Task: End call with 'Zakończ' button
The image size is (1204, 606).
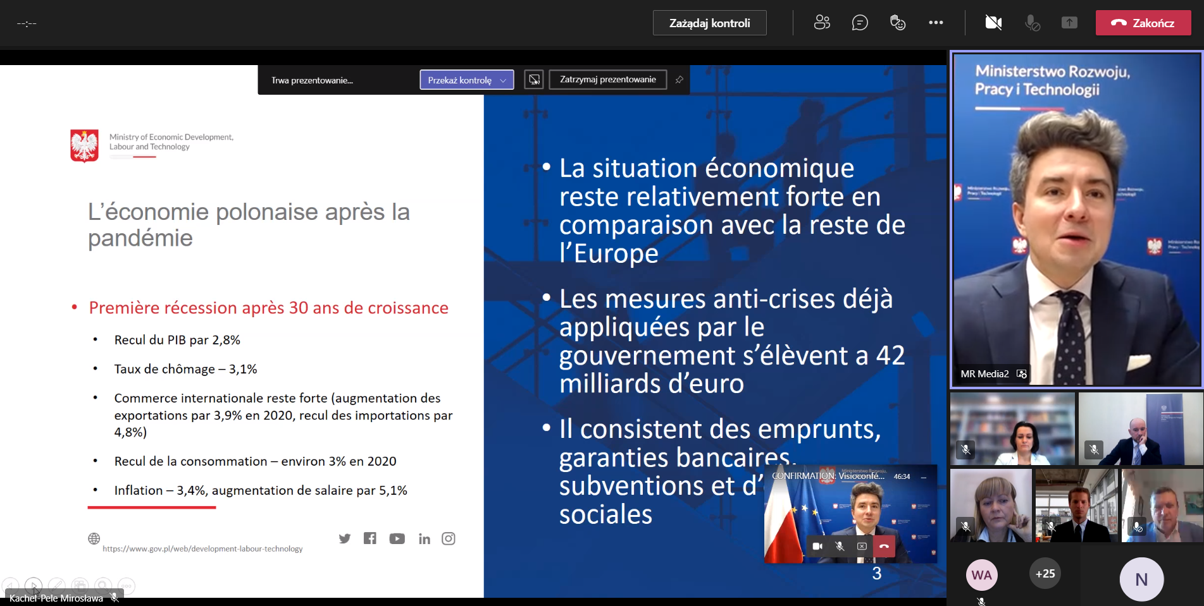Action: 1143,23
